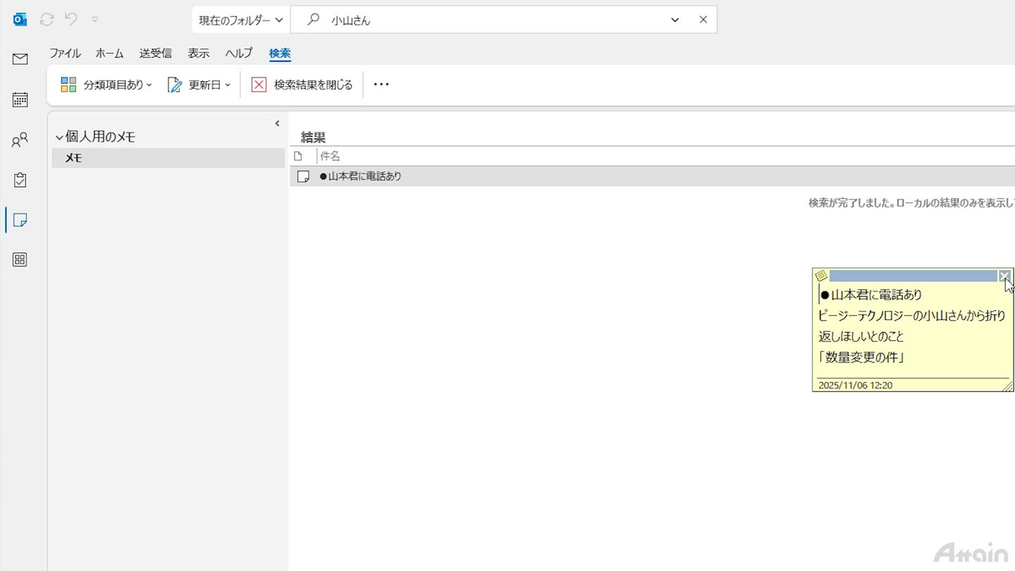Open the note icon menu on sticky note
Screen dimensions: 1015x571
point(820,276)
